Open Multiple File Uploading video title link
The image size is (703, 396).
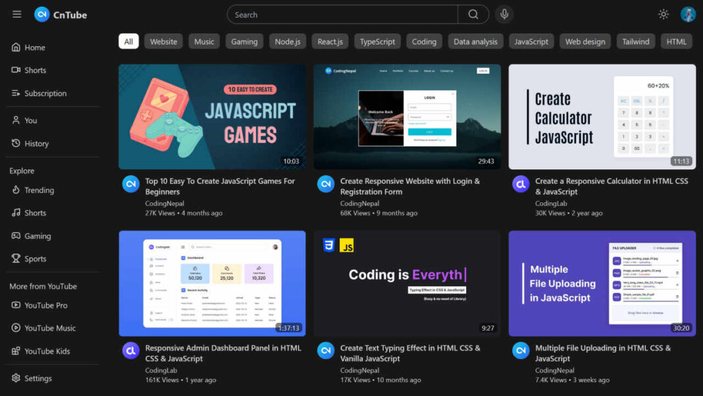[602, 353]
